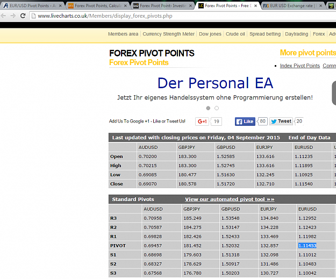Click the End of Day Data label
The width and height of the screenshot is (336, 279).
(309, 138)
